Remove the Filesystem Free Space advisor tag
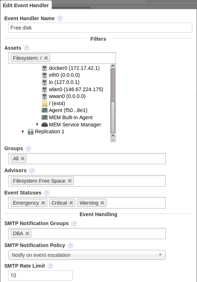Image resolution: width=197 pixels, height=282 pixels. tap(70, 181)
